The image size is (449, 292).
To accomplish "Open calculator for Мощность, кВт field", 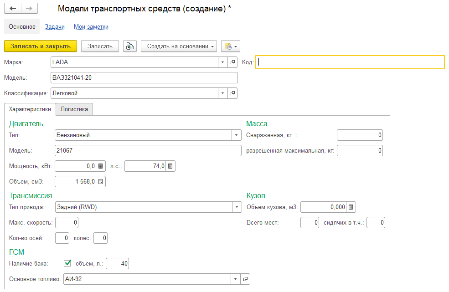I will point(101,166).
